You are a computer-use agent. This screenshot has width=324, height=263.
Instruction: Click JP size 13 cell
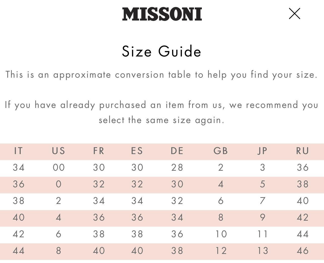coord(262,251)
